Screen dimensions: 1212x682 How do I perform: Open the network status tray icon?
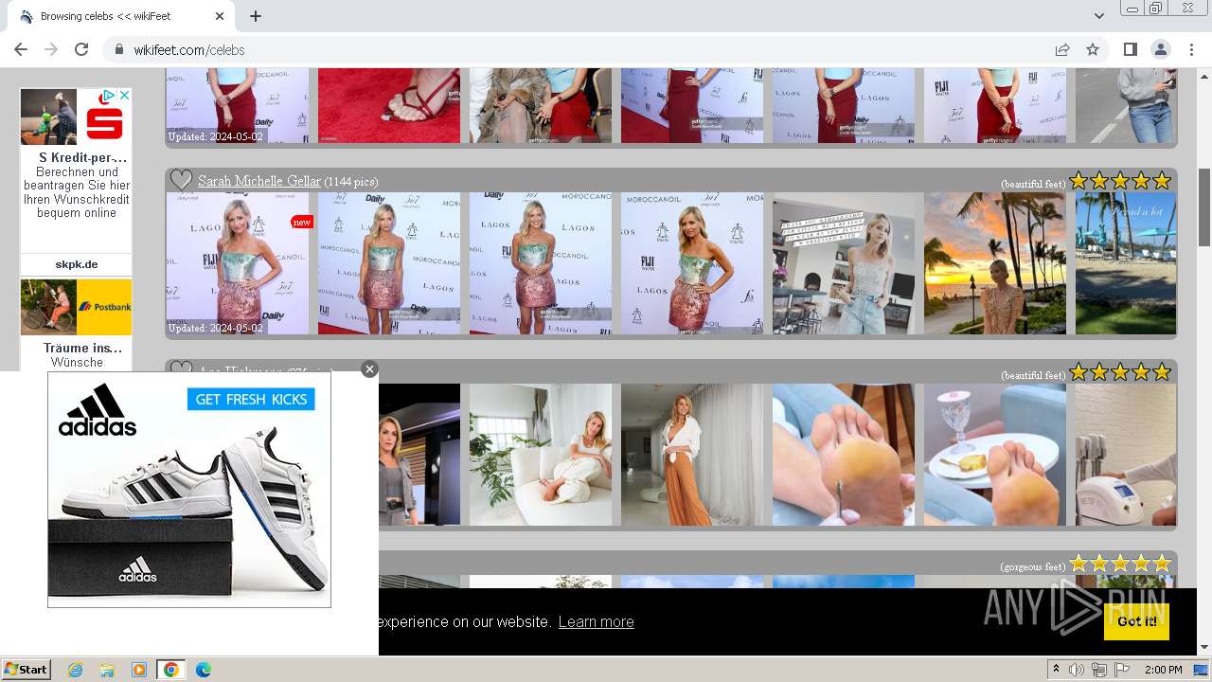click(1098, 670)
